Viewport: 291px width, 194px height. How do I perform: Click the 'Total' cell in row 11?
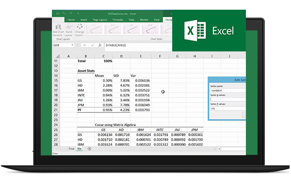(x=86, y=61)
